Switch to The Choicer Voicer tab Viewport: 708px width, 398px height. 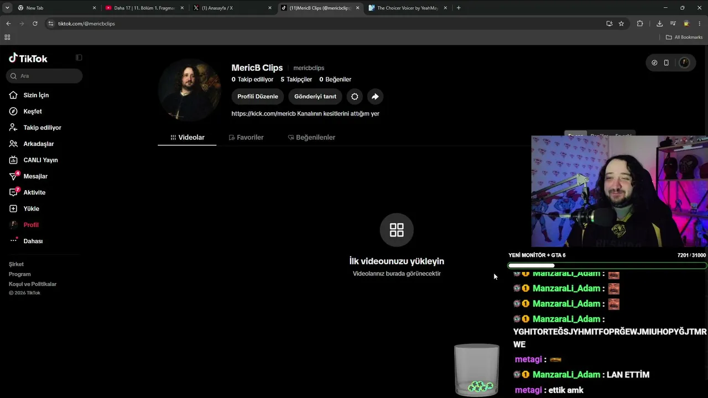click(408, 8)
